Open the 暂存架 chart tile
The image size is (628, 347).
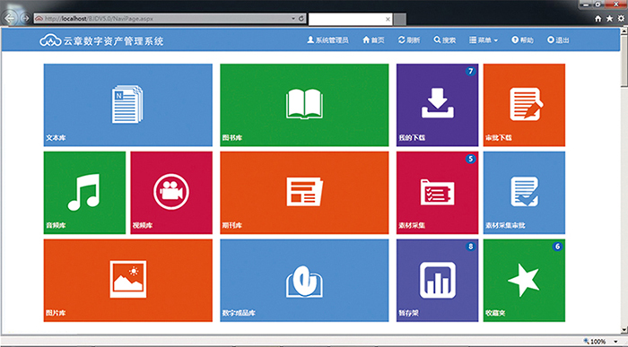[438, 280]
